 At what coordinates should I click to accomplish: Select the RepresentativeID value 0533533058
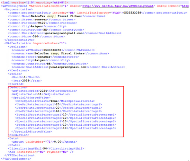click(132, 13)
